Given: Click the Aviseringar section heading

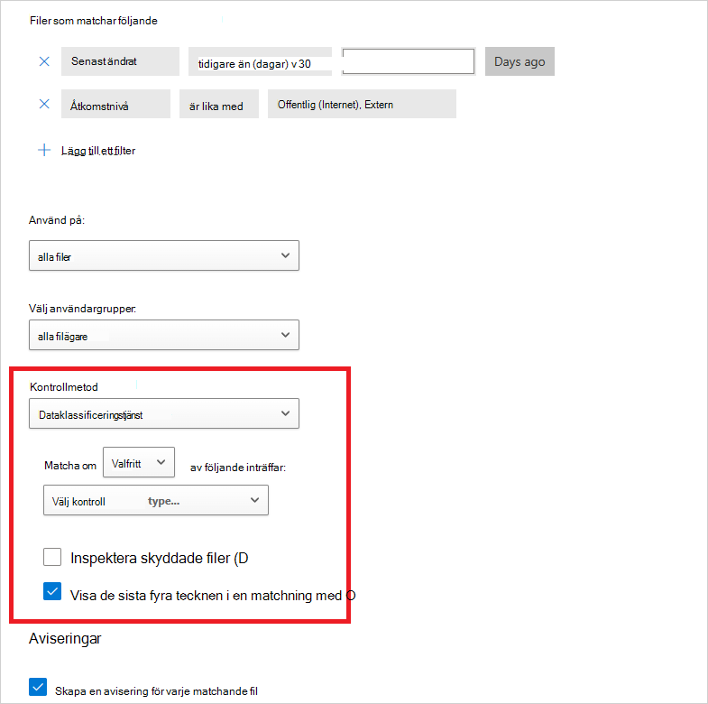Looking at the screenshot, I should pos(65,638).
